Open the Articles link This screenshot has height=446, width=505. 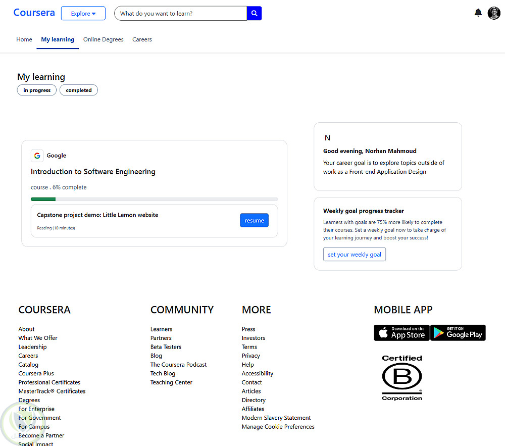(251, 391)
